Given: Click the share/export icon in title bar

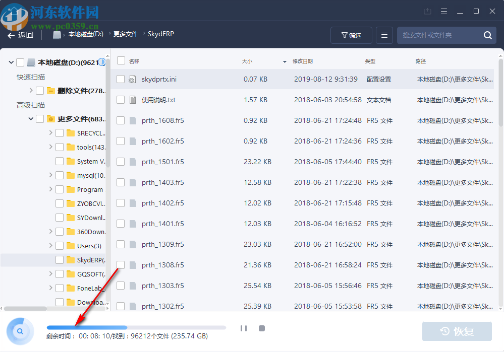Looking at the screenshot, I should [427, 11].
